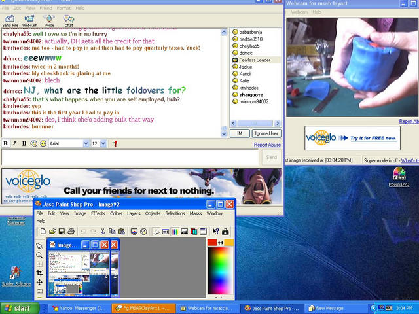Select the Arrow tool in Paint Shop Pro
Screen dimensions: 419x314
point(39,246)
